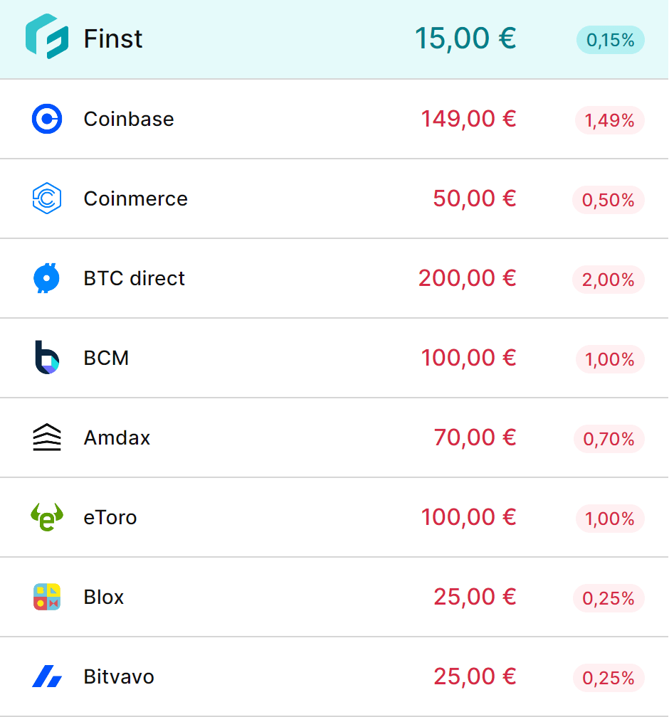Click the BTC direct logo icon
669x717 pixels.
pos(47,278)
